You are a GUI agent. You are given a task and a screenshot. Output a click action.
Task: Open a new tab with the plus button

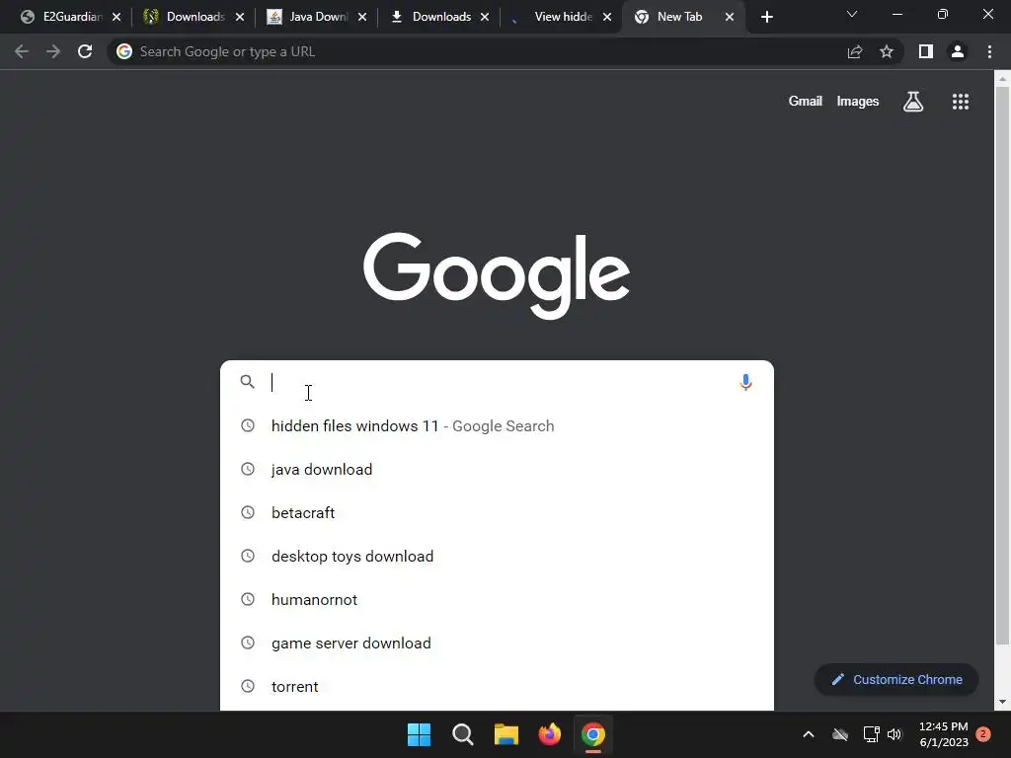pos(766,17)
